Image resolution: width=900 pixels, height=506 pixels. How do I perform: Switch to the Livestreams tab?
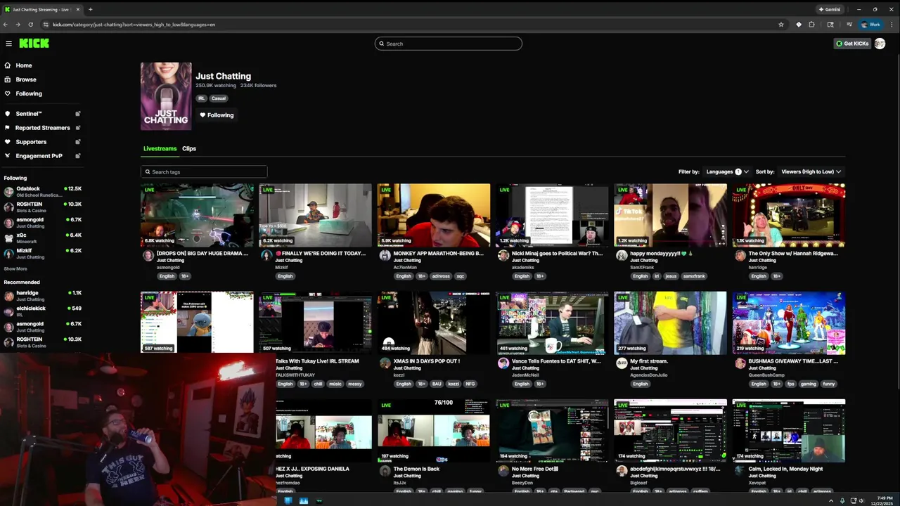160,149
